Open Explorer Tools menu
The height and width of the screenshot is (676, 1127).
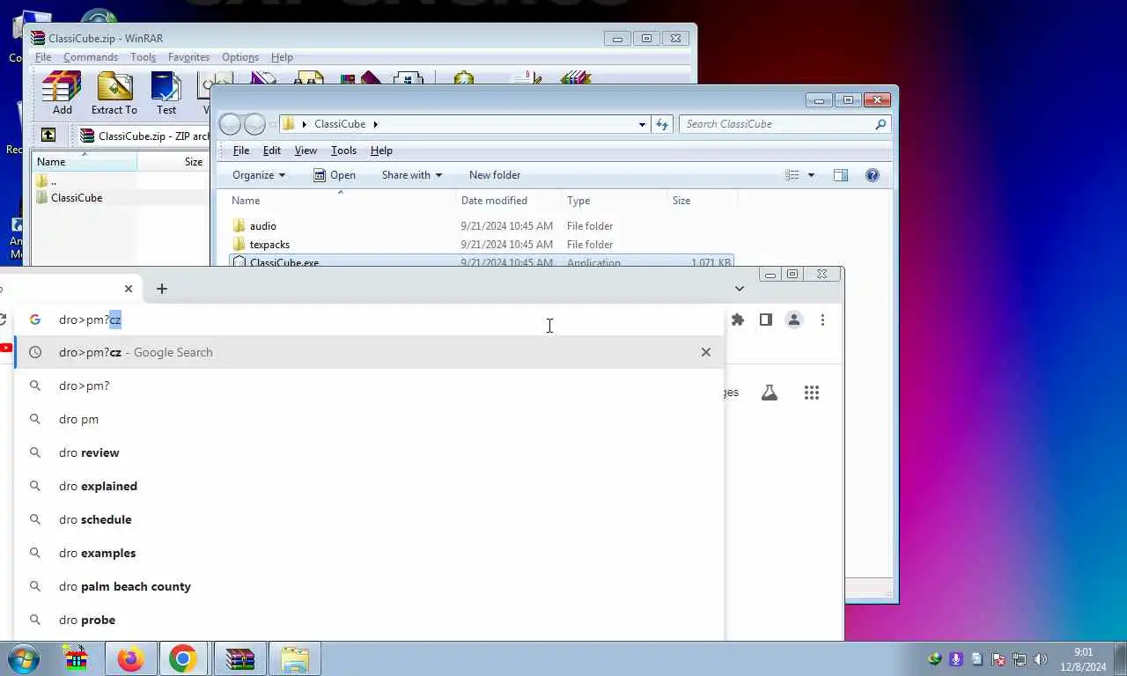click(343, 151)
